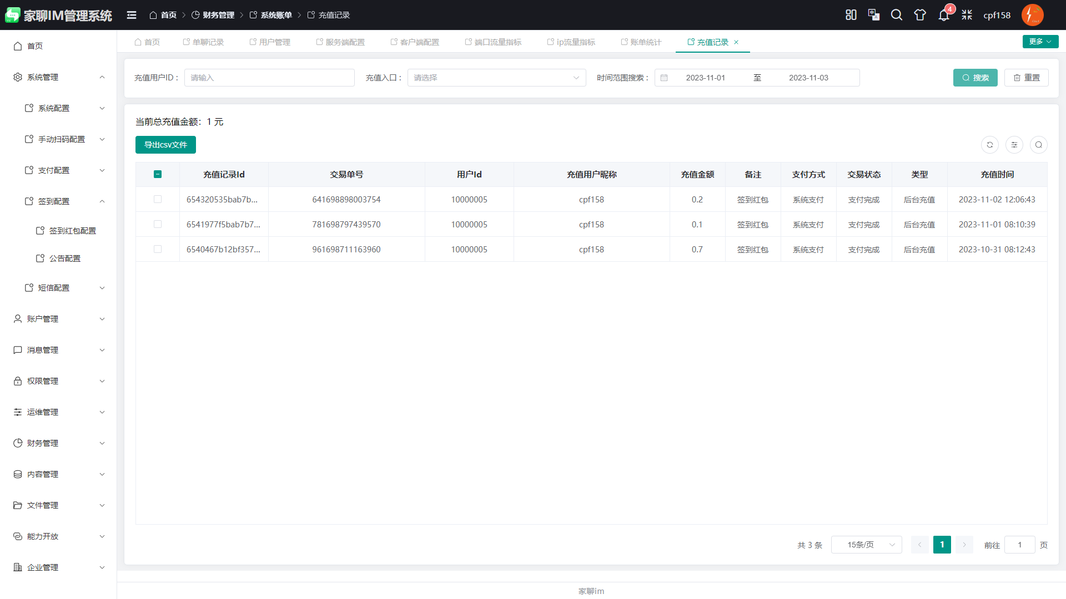Open the theme shirt icon
Image resolution: width=1066 pixels, height=599 pixels.
click(x=920, y=15)
